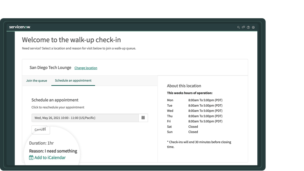Click the hours of operation for Monday

[205, 100]
